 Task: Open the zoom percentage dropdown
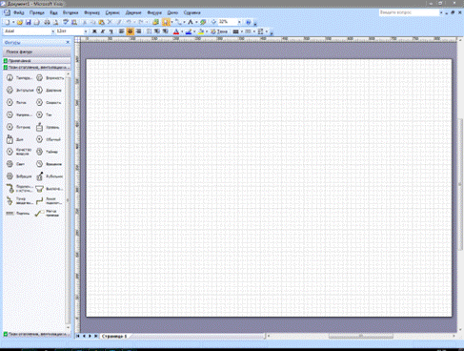coord(239,22)
